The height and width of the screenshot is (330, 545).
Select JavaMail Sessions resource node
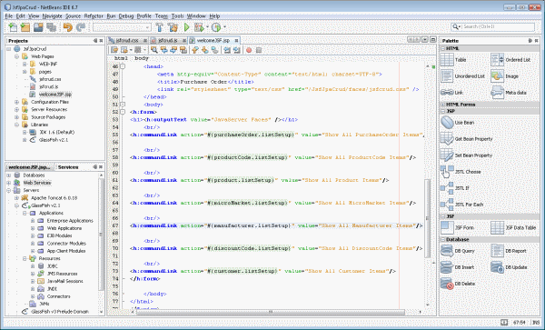click(x=65, y=281)
